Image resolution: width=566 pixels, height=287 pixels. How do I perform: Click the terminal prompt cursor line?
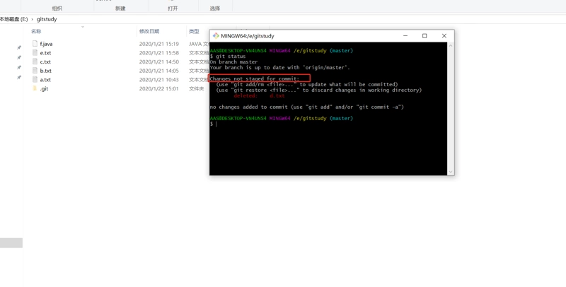214,124
